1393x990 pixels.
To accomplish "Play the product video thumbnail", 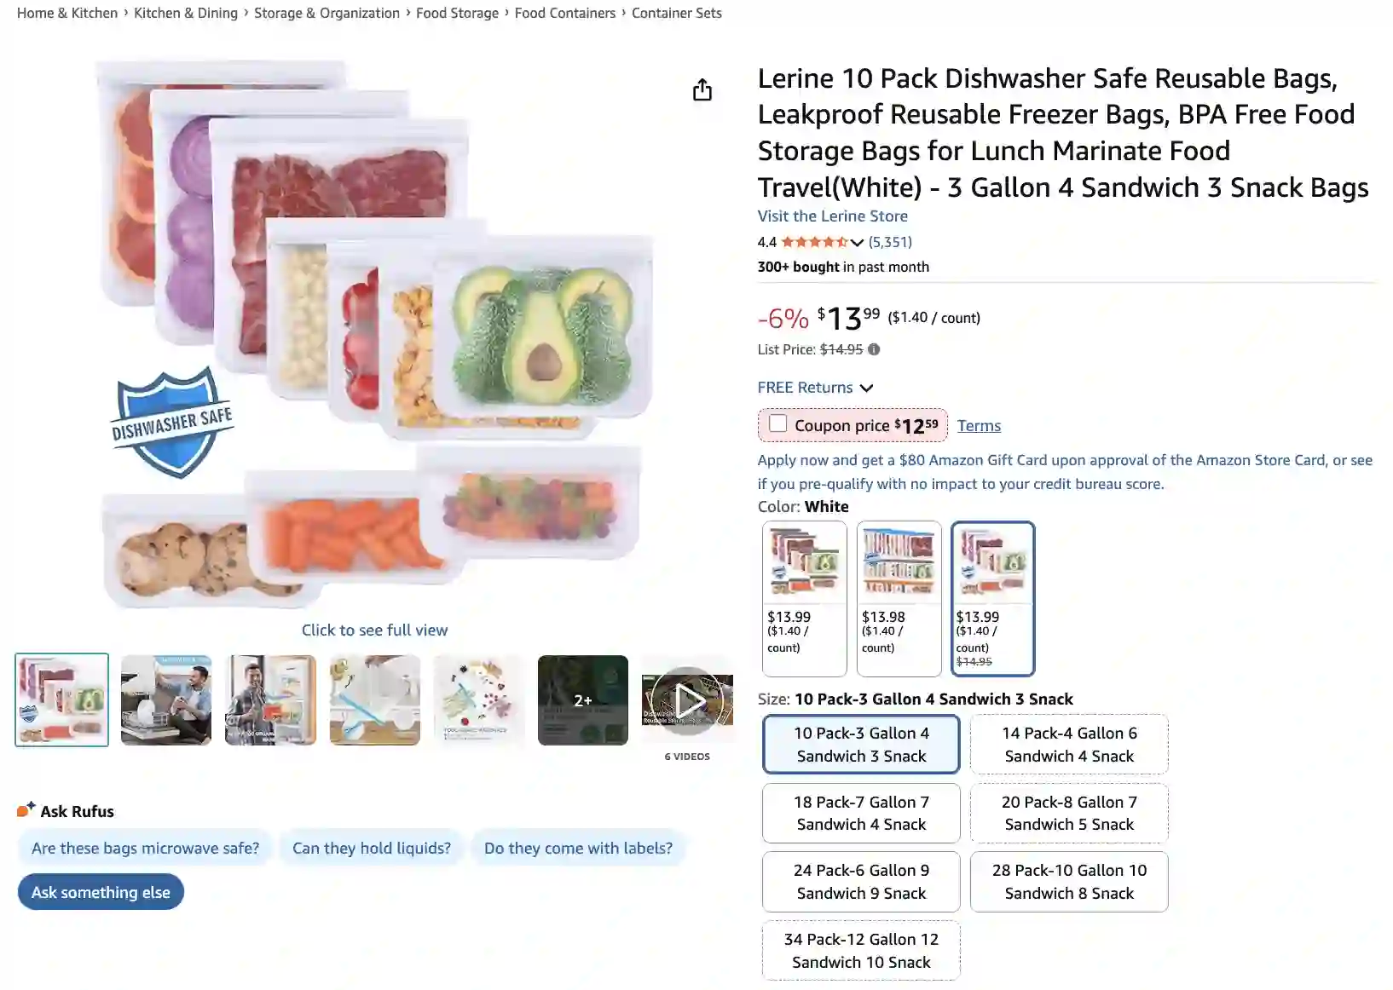I will tap(687, 700).
